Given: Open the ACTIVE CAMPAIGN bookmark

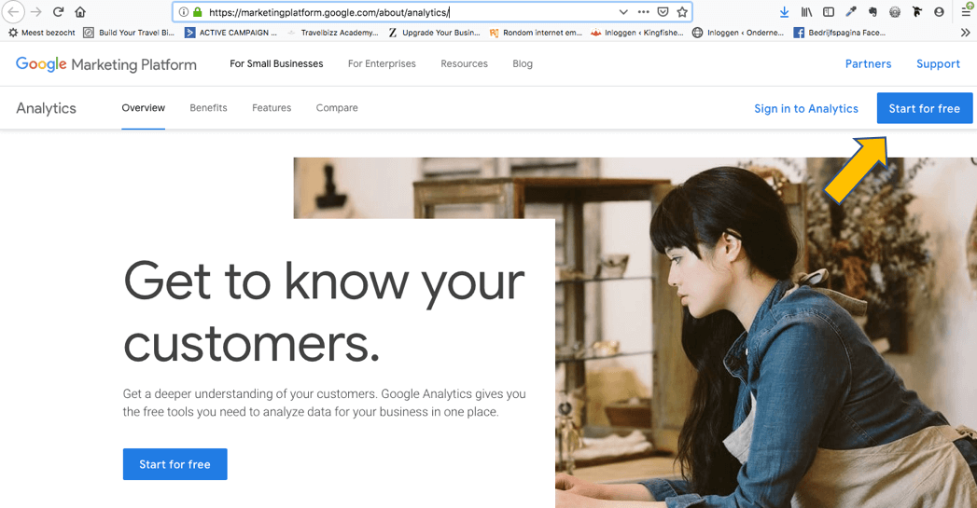Looking at the screenshot, I should point(230,33).
